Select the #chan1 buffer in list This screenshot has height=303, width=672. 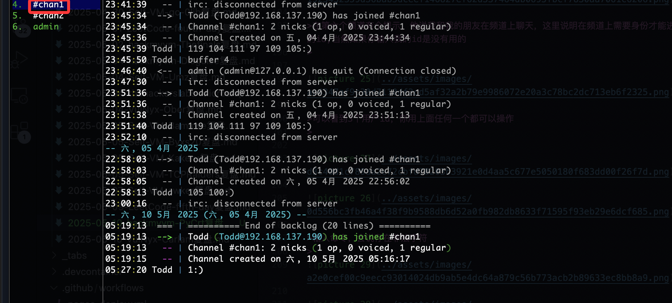click(x=48, y=5)
